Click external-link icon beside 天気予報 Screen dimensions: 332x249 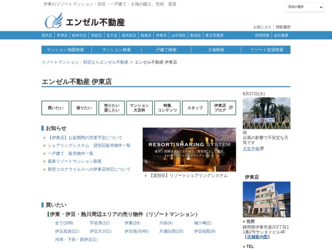pos(262,148)
